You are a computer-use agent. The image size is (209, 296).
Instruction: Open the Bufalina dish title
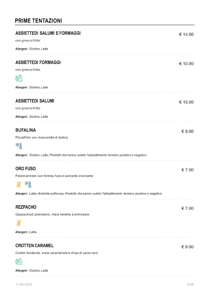coord(26,130)
